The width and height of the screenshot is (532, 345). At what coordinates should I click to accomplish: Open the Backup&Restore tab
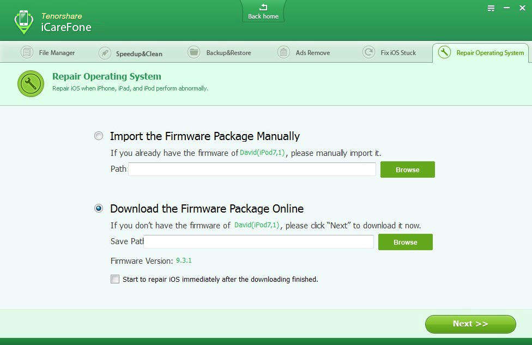coord(219,52)
